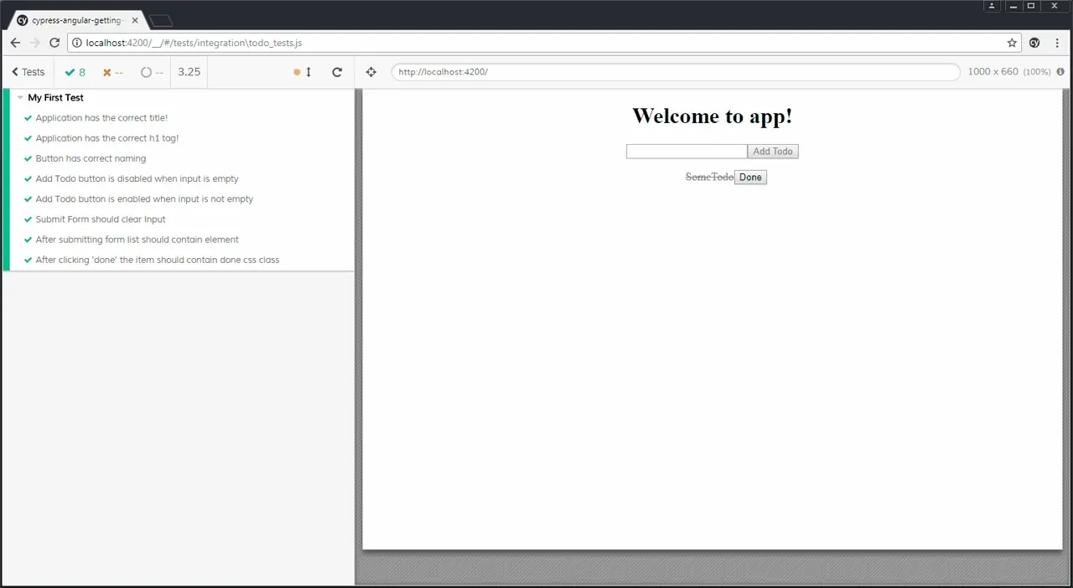Bookmark this page with the star icon
The image size is (1073, 588).
pyautogui.click(x=1012, y=43)
